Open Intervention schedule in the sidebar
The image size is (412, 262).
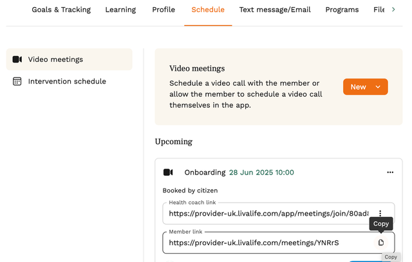pyautogui.click(x=67, y=82)
